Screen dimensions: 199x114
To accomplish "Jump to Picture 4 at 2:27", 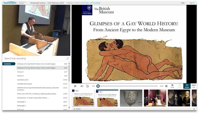I will (x=42, y=72).
